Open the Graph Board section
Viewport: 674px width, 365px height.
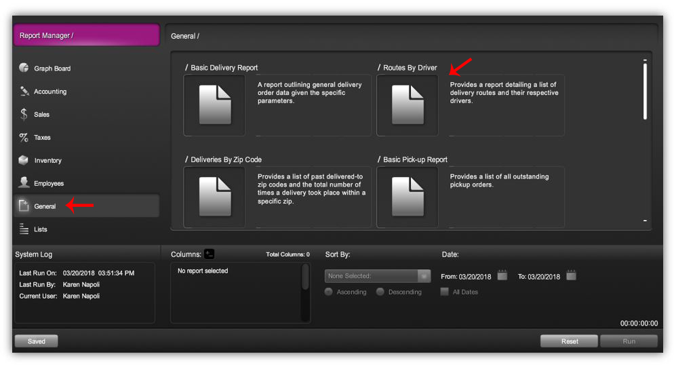(x=52, y=69)
